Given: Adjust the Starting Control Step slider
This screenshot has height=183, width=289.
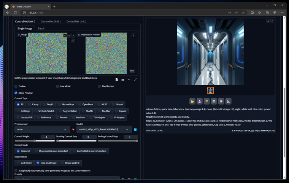Looking at the screenshot, I should [76, 141].
